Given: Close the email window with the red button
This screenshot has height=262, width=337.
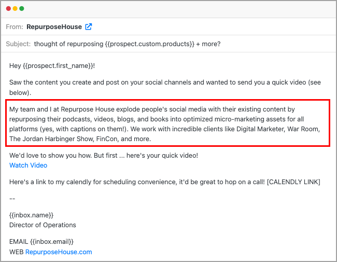Looking at the screenshot, I should click(9, 9).
